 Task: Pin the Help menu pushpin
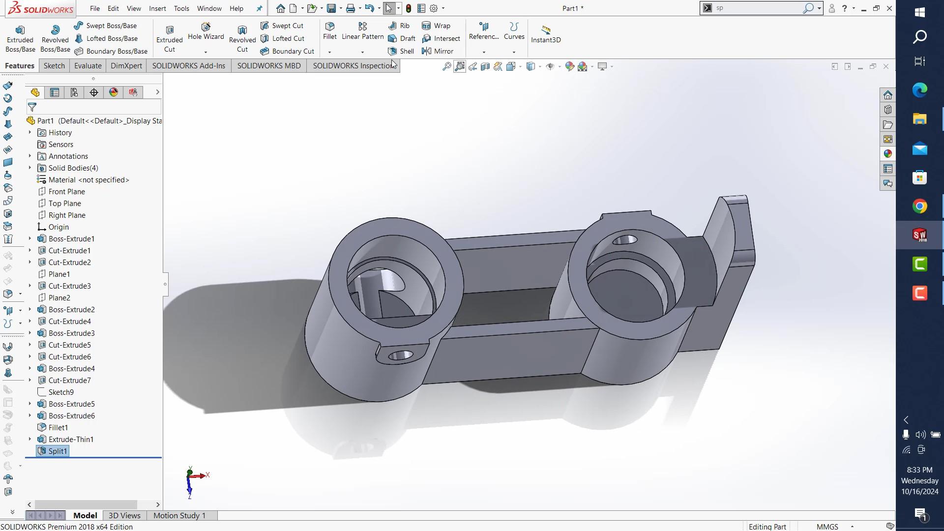tap(259, 8)
